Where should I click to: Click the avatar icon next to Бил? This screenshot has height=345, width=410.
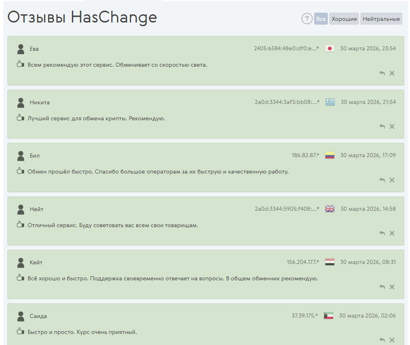20,156
